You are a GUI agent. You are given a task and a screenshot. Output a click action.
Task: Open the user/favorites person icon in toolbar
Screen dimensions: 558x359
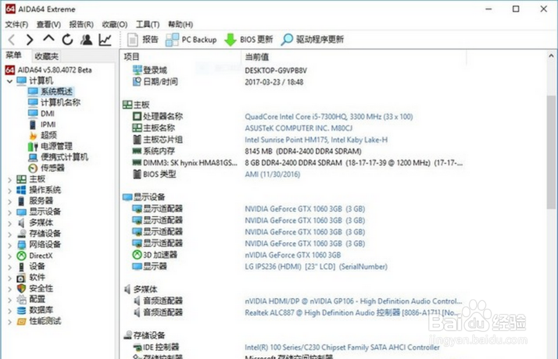coord(86,40)
